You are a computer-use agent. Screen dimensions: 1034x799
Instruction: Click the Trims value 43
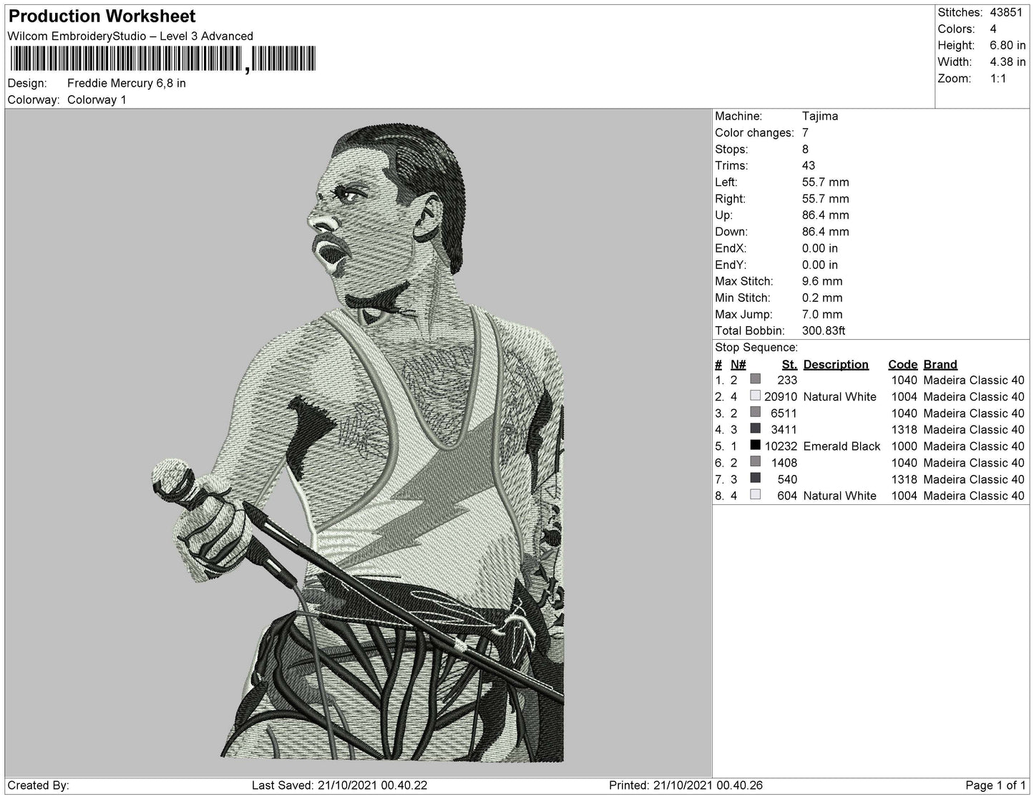(809, 165)
